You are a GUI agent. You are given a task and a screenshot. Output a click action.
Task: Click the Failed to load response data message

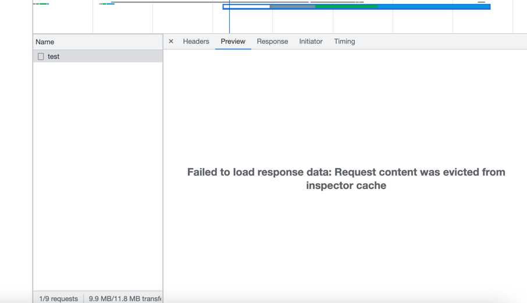point(346,179)
